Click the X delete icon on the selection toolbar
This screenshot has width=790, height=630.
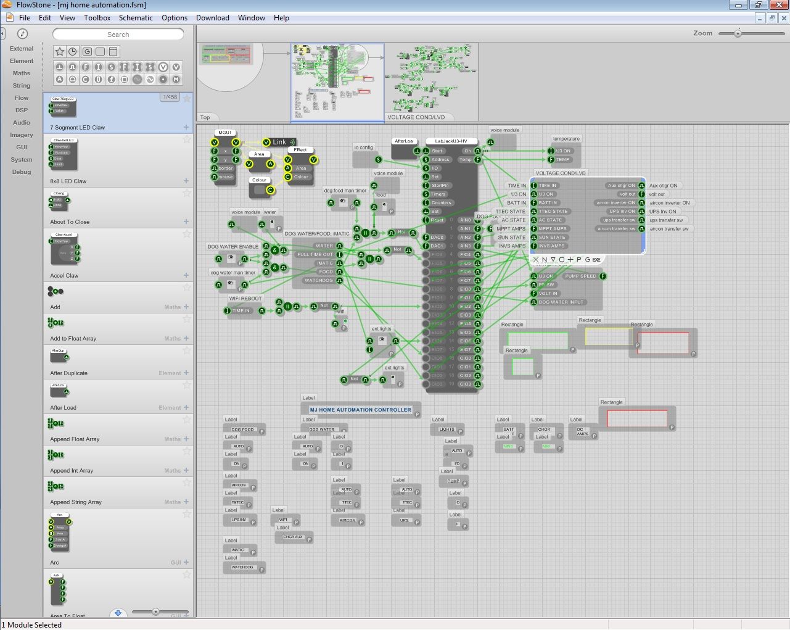point(536,259)
